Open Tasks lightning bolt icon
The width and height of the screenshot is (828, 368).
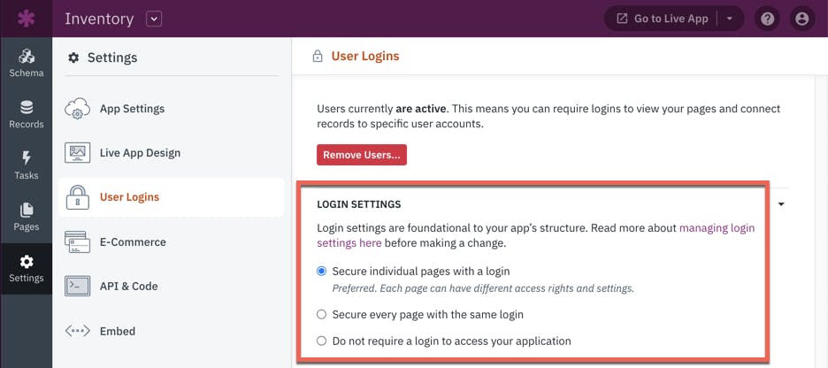(x=26, y=158)
